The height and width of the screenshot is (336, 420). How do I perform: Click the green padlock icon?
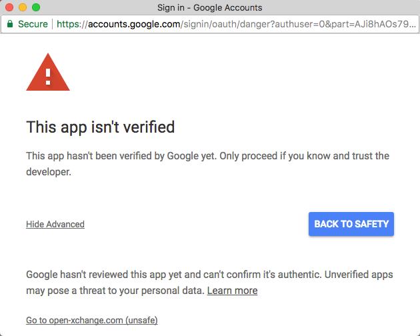[x=10, y=24]
